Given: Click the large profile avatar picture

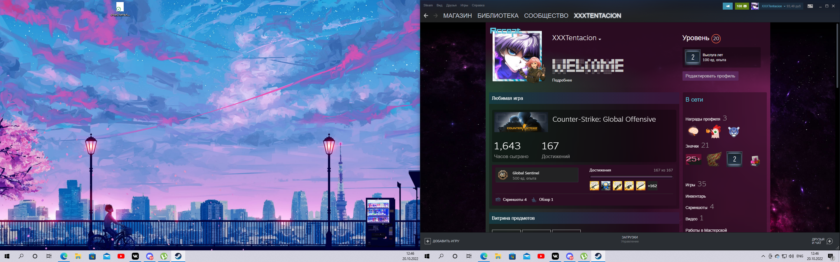Looking at the screenshot, I should [x=517, y=56].
